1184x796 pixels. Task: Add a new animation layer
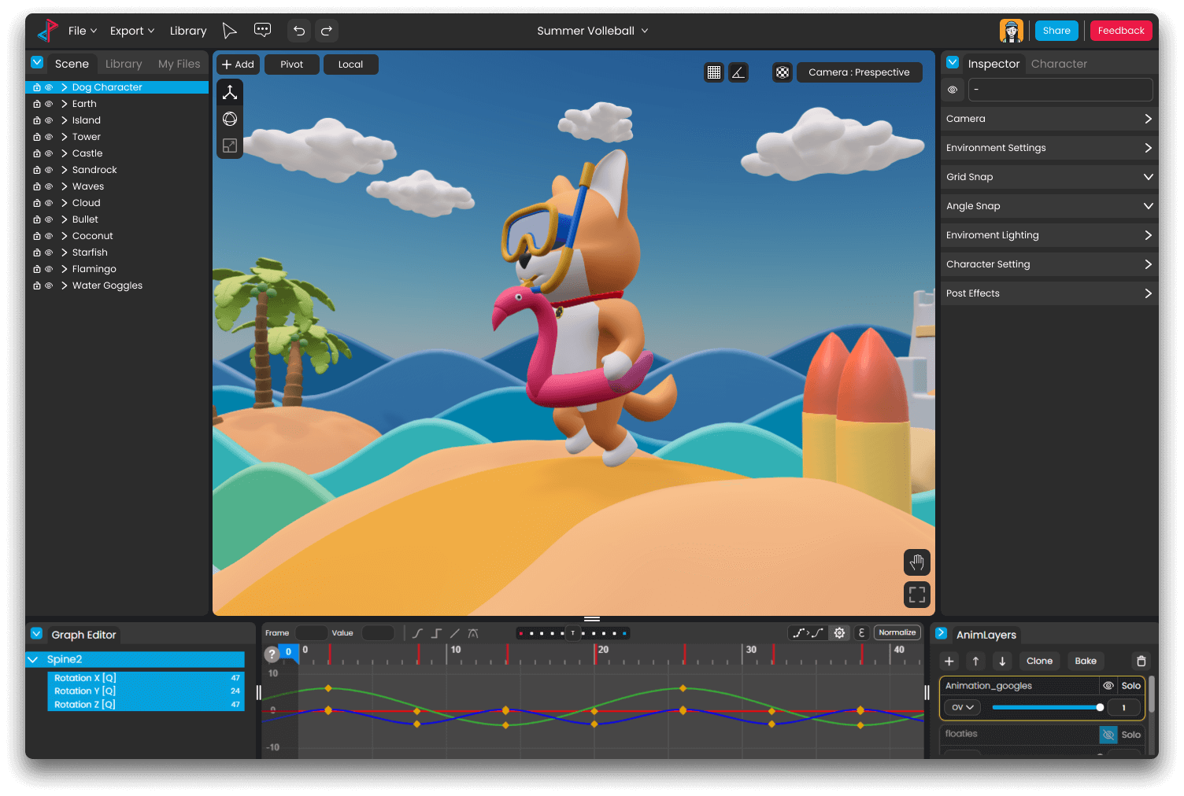click(949, 661)
